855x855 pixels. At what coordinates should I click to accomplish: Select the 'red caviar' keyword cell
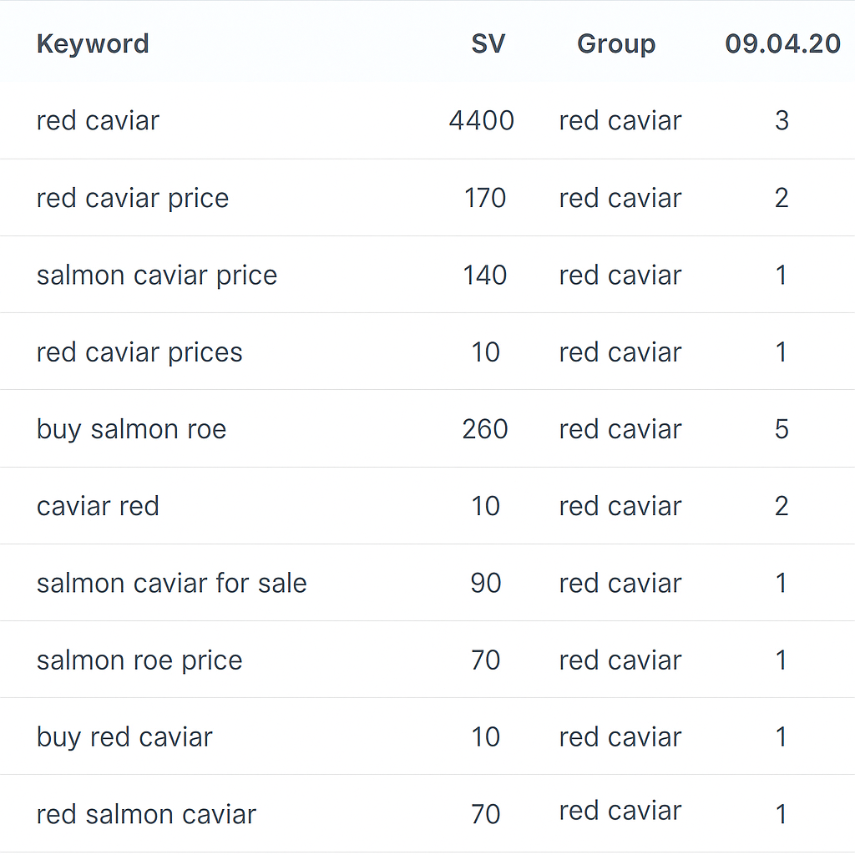[98, 120]
